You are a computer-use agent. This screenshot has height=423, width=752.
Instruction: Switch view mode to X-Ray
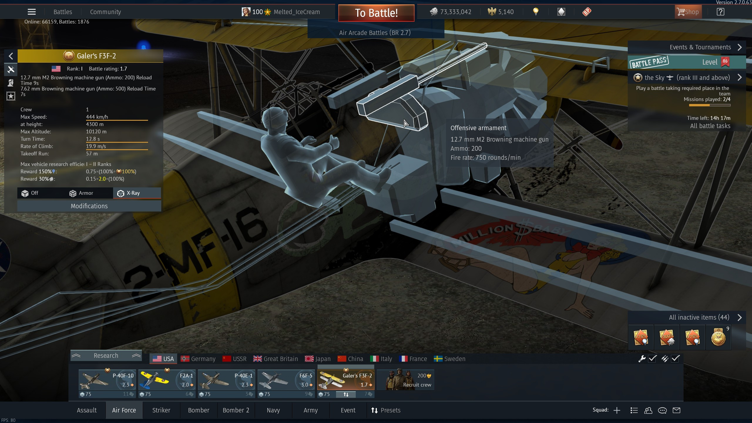(x=137, y=193)
